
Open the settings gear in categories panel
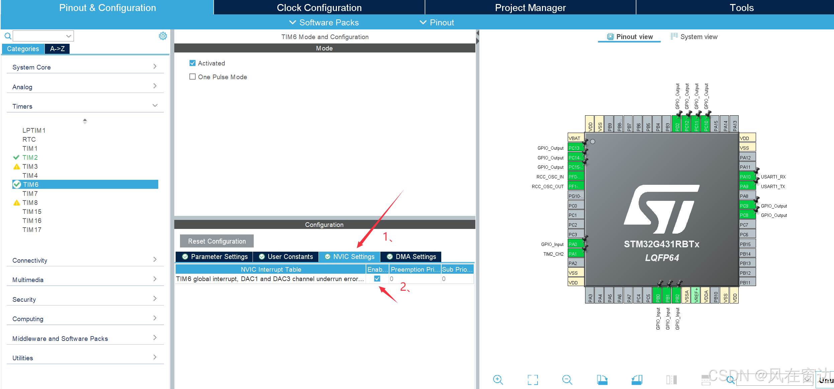pos(163,36)
